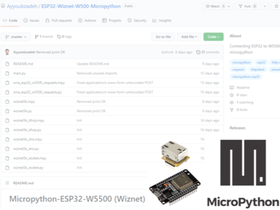Open the wiznet5k_dhcp.mpy file
The width and height of the screenshot is (280, 210).
(x=28, y=121)
